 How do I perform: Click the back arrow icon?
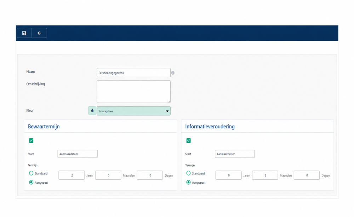pyautogui.click(x=39, y=33)
